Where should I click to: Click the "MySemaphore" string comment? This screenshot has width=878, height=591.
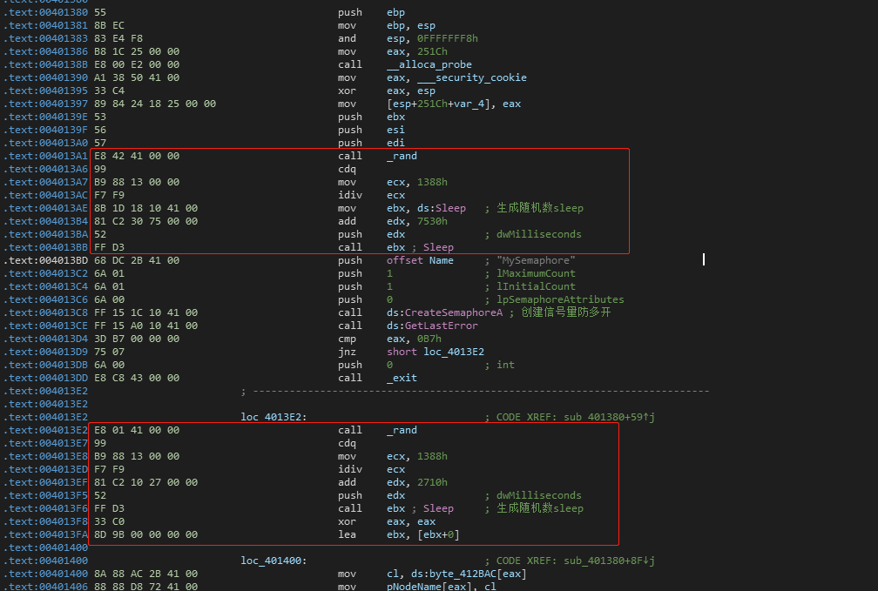[536, 260]
